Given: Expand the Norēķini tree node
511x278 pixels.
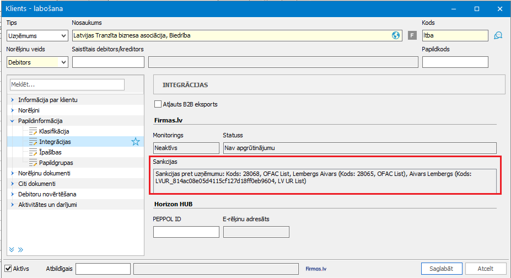Looking at the screenshot, I should click(12, 110).
